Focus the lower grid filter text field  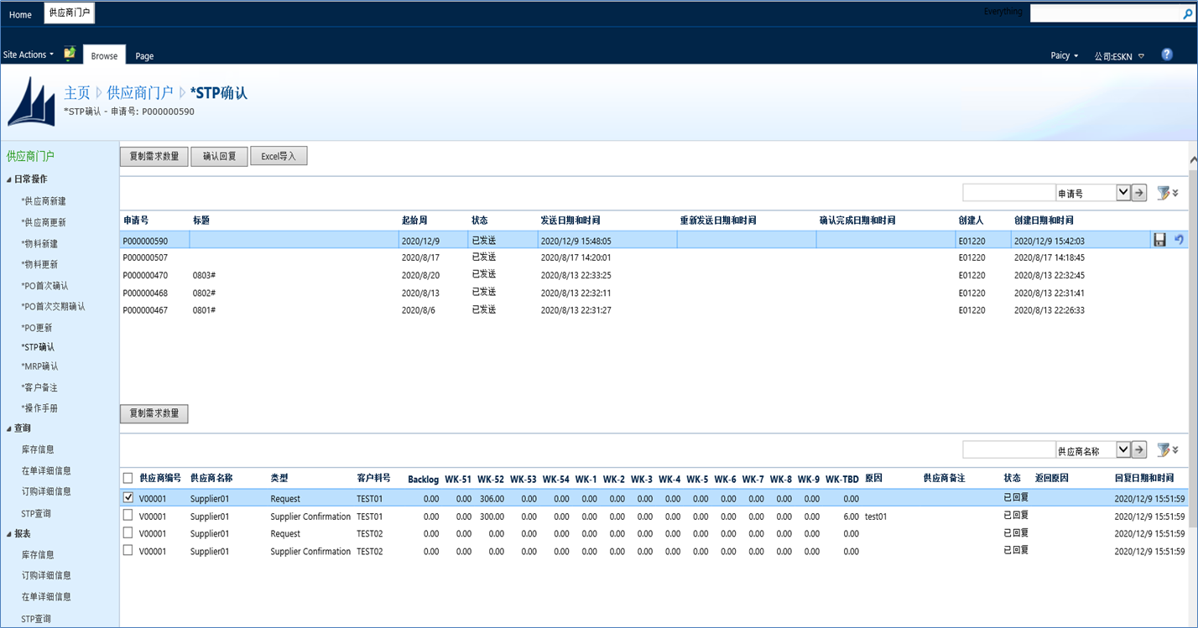tap(1008, 449)
